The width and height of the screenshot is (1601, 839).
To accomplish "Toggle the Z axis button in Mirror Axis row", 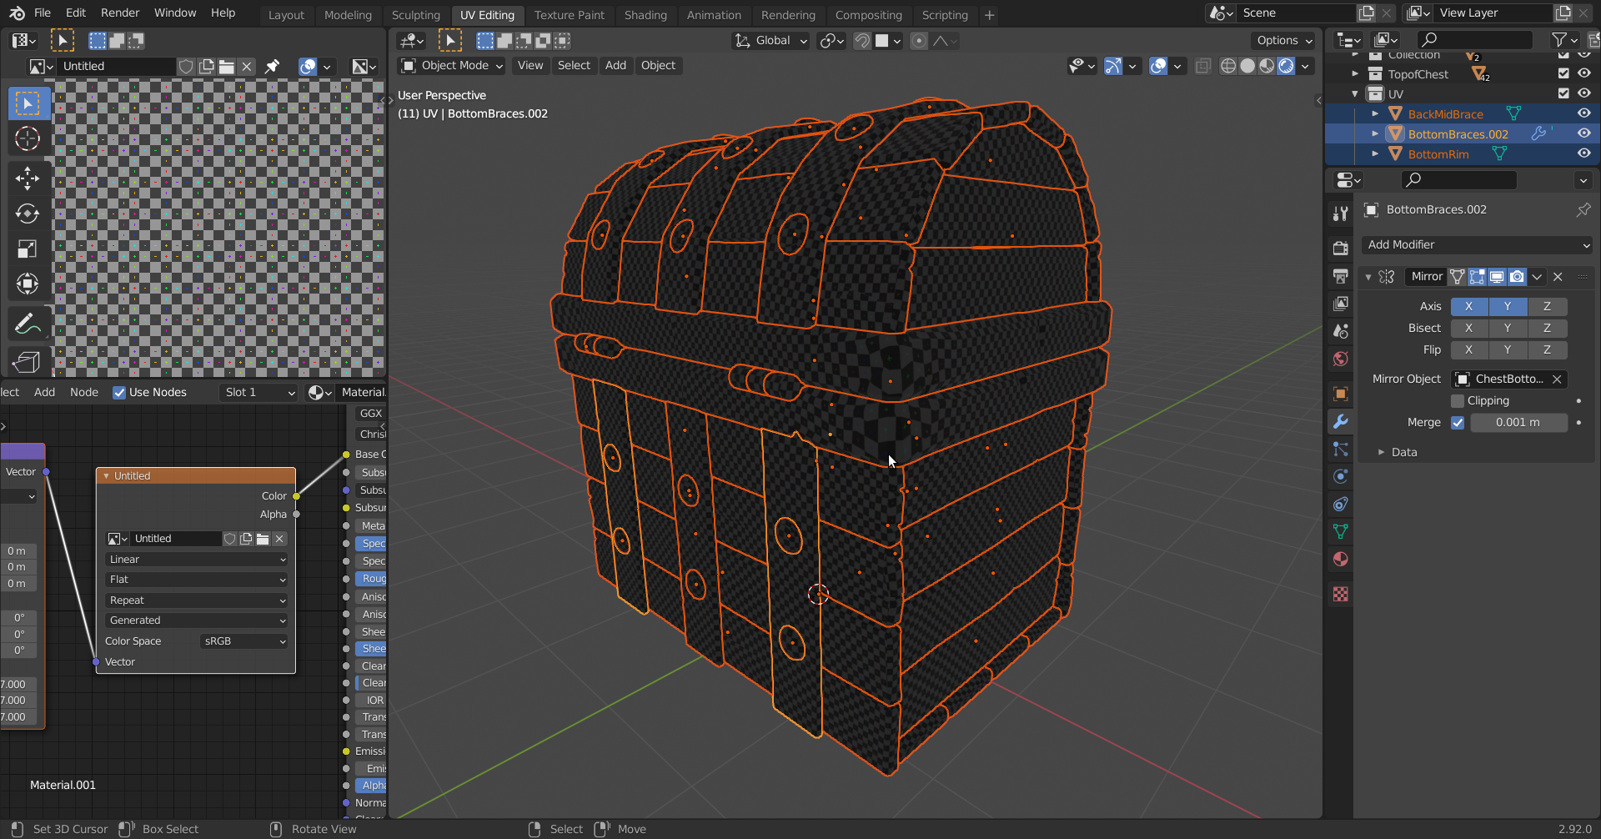I will click(x=1546, y=306).
